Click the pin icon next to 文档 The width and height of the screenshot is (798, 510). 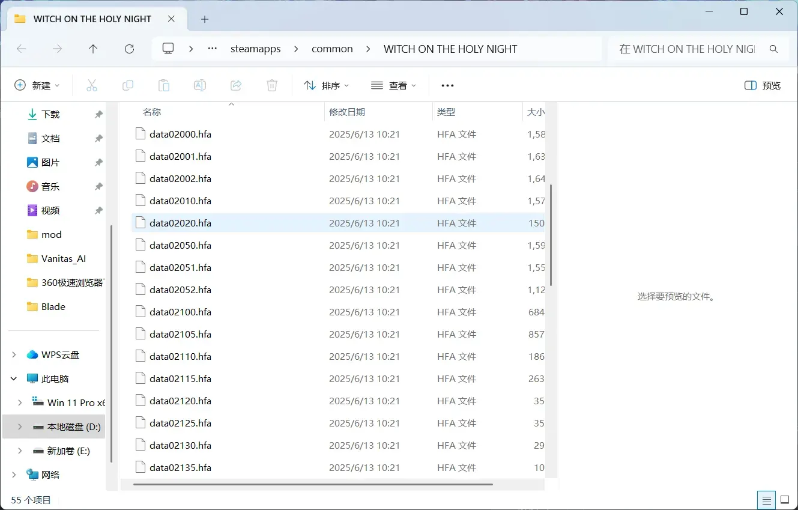click(x=98, y=138)
